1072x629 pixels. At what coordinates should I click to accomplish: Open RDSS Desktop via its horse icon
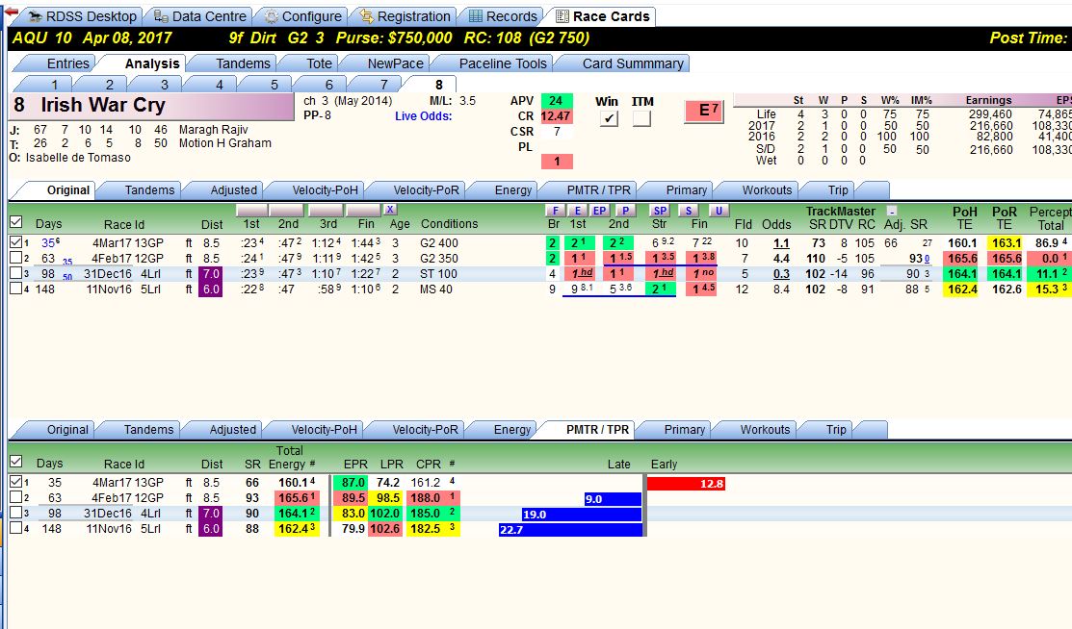click(35, 16)
